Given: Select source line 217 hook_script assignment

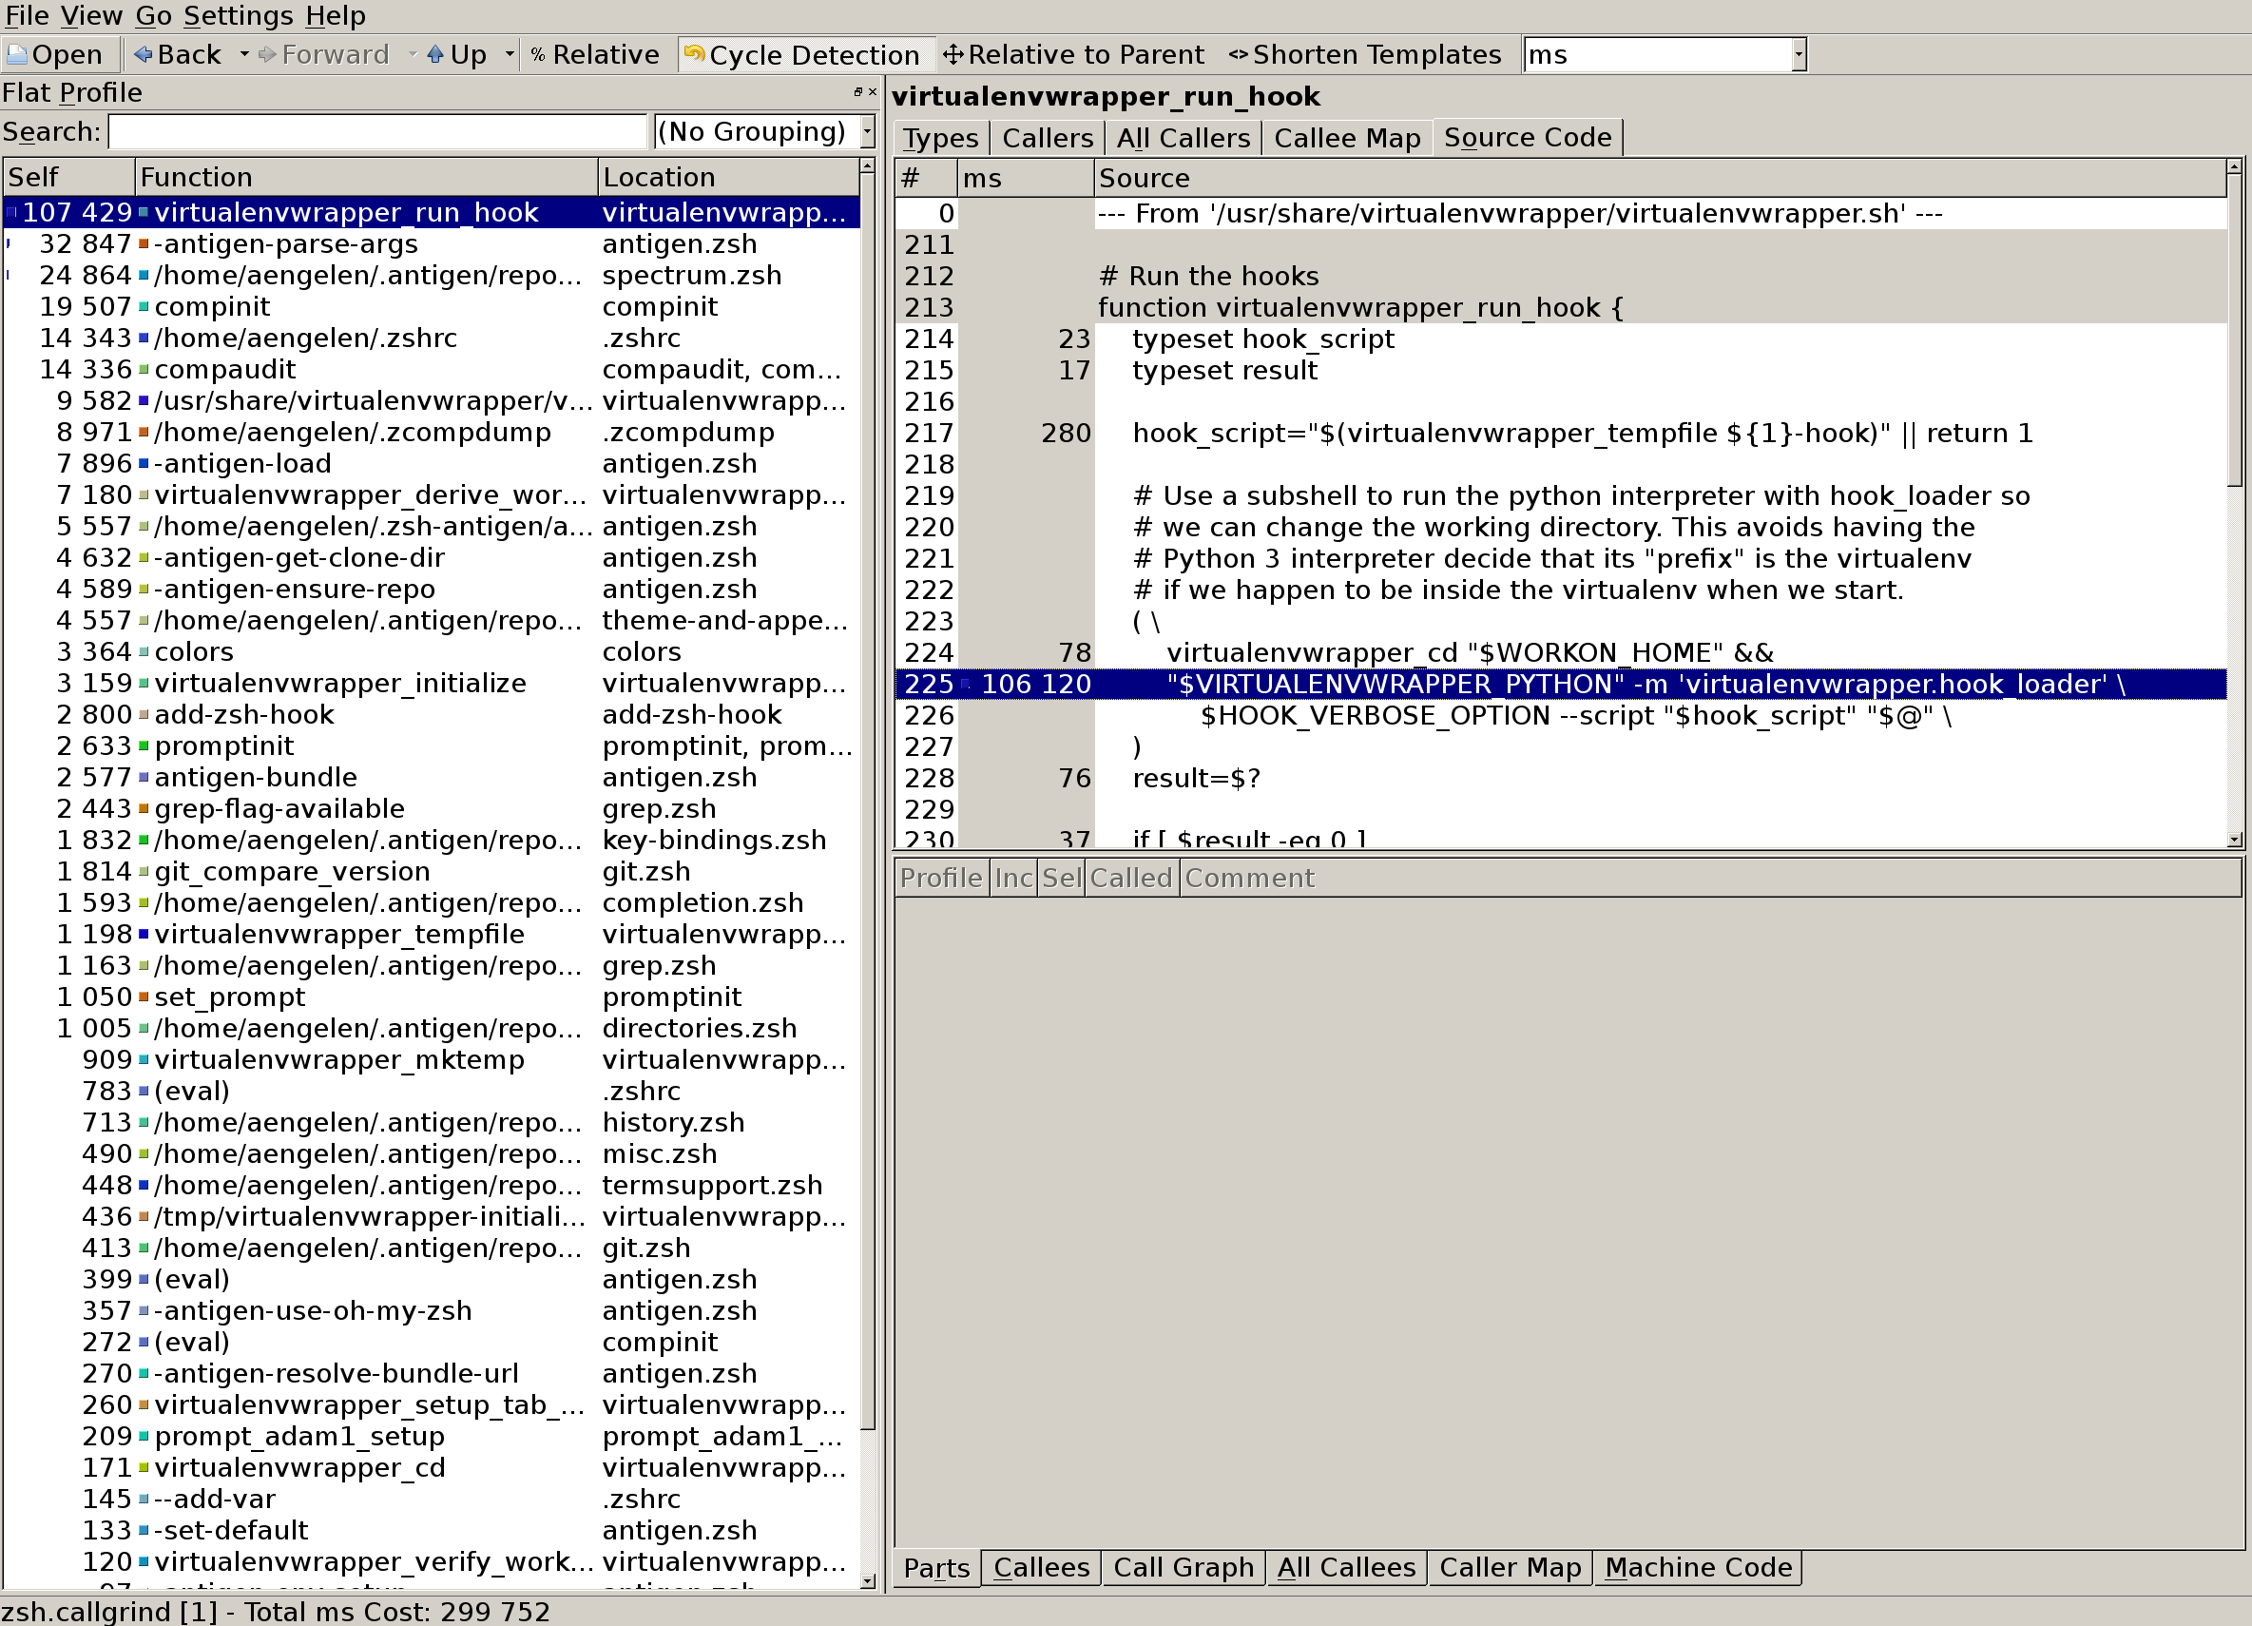Looking at the screenshot, I should [x=1561, y=433].
